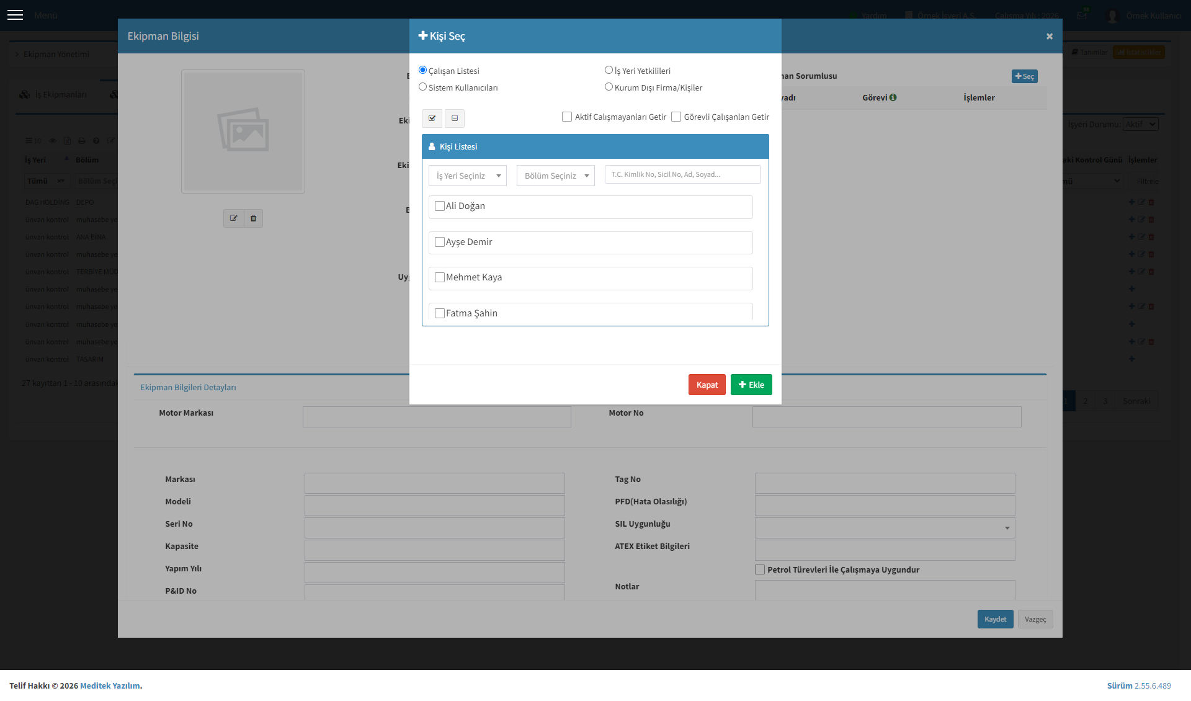The height and width of the screenshot is (701, 1191).
Task: Click the Excel export icon in background toolbar
Action: coord(67,141)
